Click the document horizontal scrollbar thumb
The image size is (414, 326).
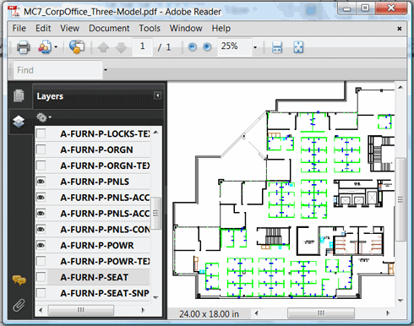coord(321,312)
